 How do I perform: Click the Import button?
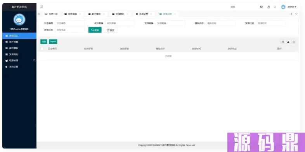point(53,41)
